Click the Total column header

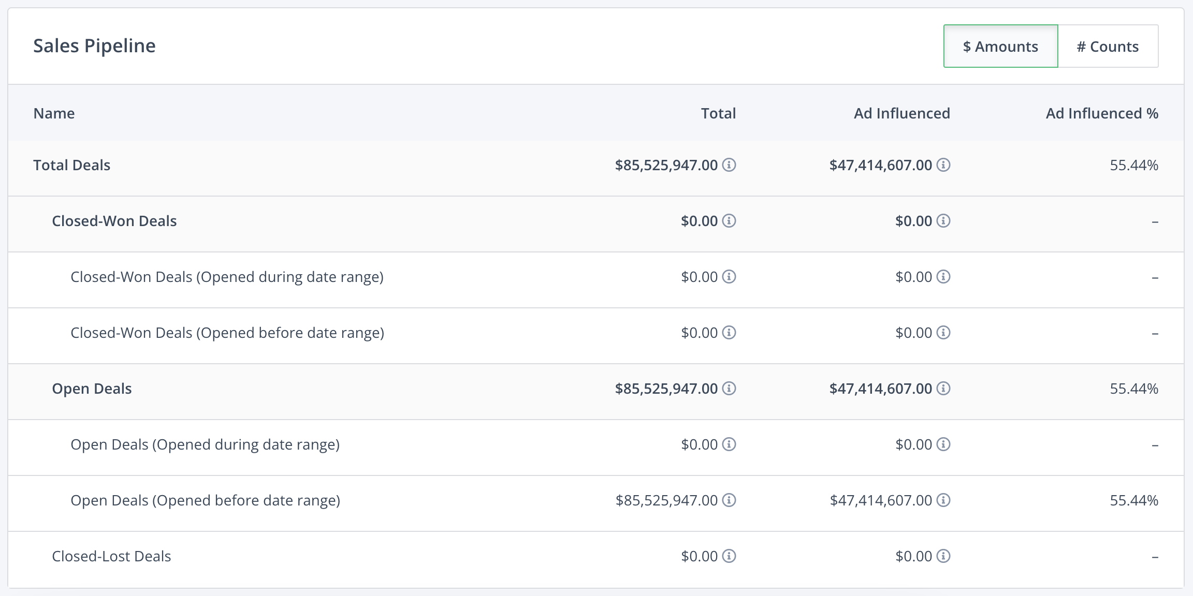[x=718, y=113]
